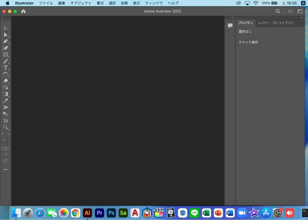Open the CC ライブラリ tab

coord(283,23)
